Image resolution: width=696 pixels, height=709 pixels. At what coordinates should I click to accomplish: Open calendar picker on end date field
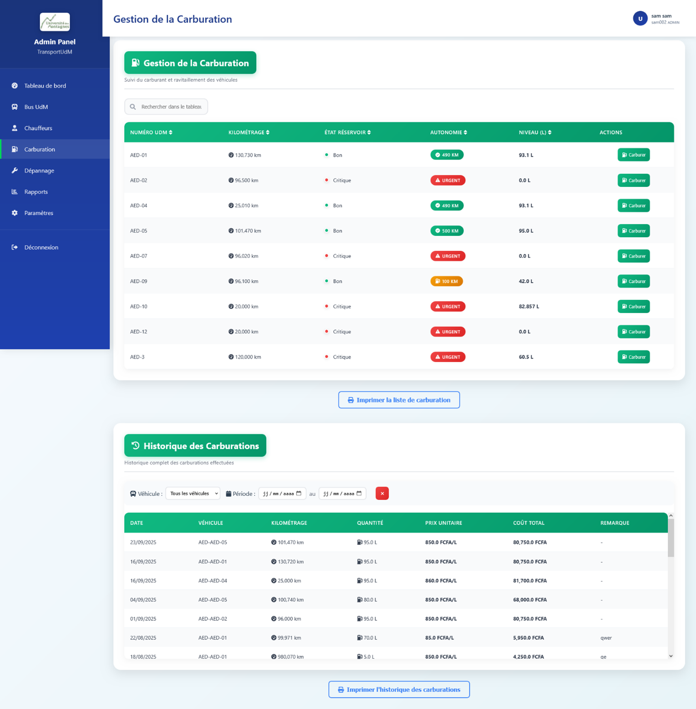click(x=359, y=494)
